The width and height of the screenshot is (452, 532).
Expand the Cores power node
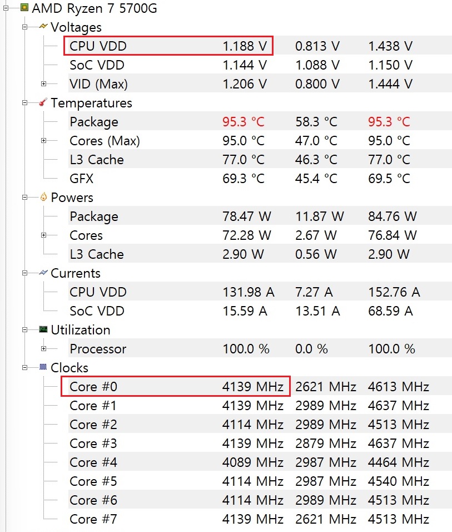click(43, 235)
